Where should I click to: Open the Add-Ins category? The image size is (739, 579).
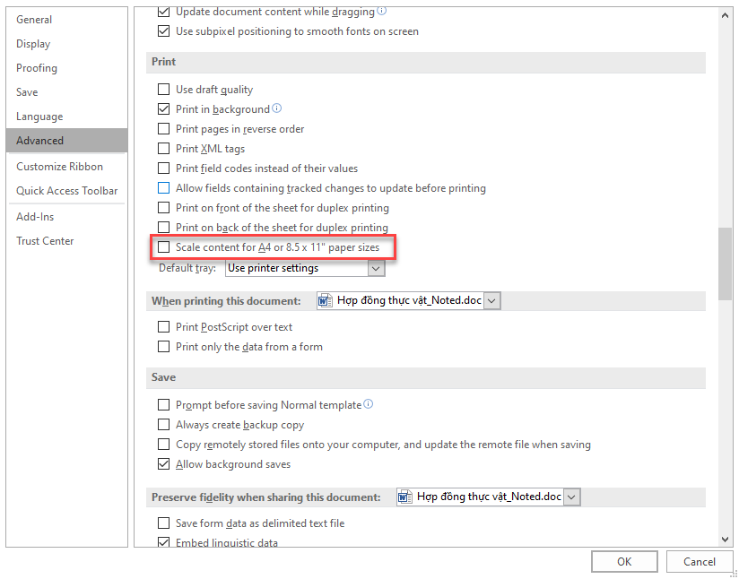67,217
